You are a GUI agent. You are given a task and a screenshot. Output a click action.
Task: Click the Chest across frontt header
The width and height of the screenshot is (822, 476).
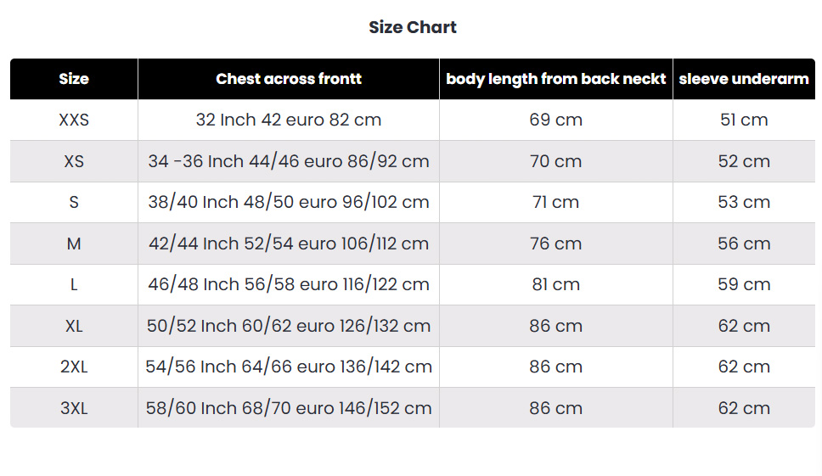(289, 79)
